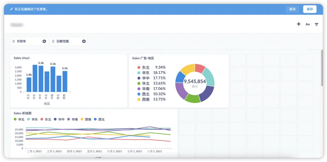
Task: Toggle 华东 series in line chart legend
Action: click(x=32, y=119)
